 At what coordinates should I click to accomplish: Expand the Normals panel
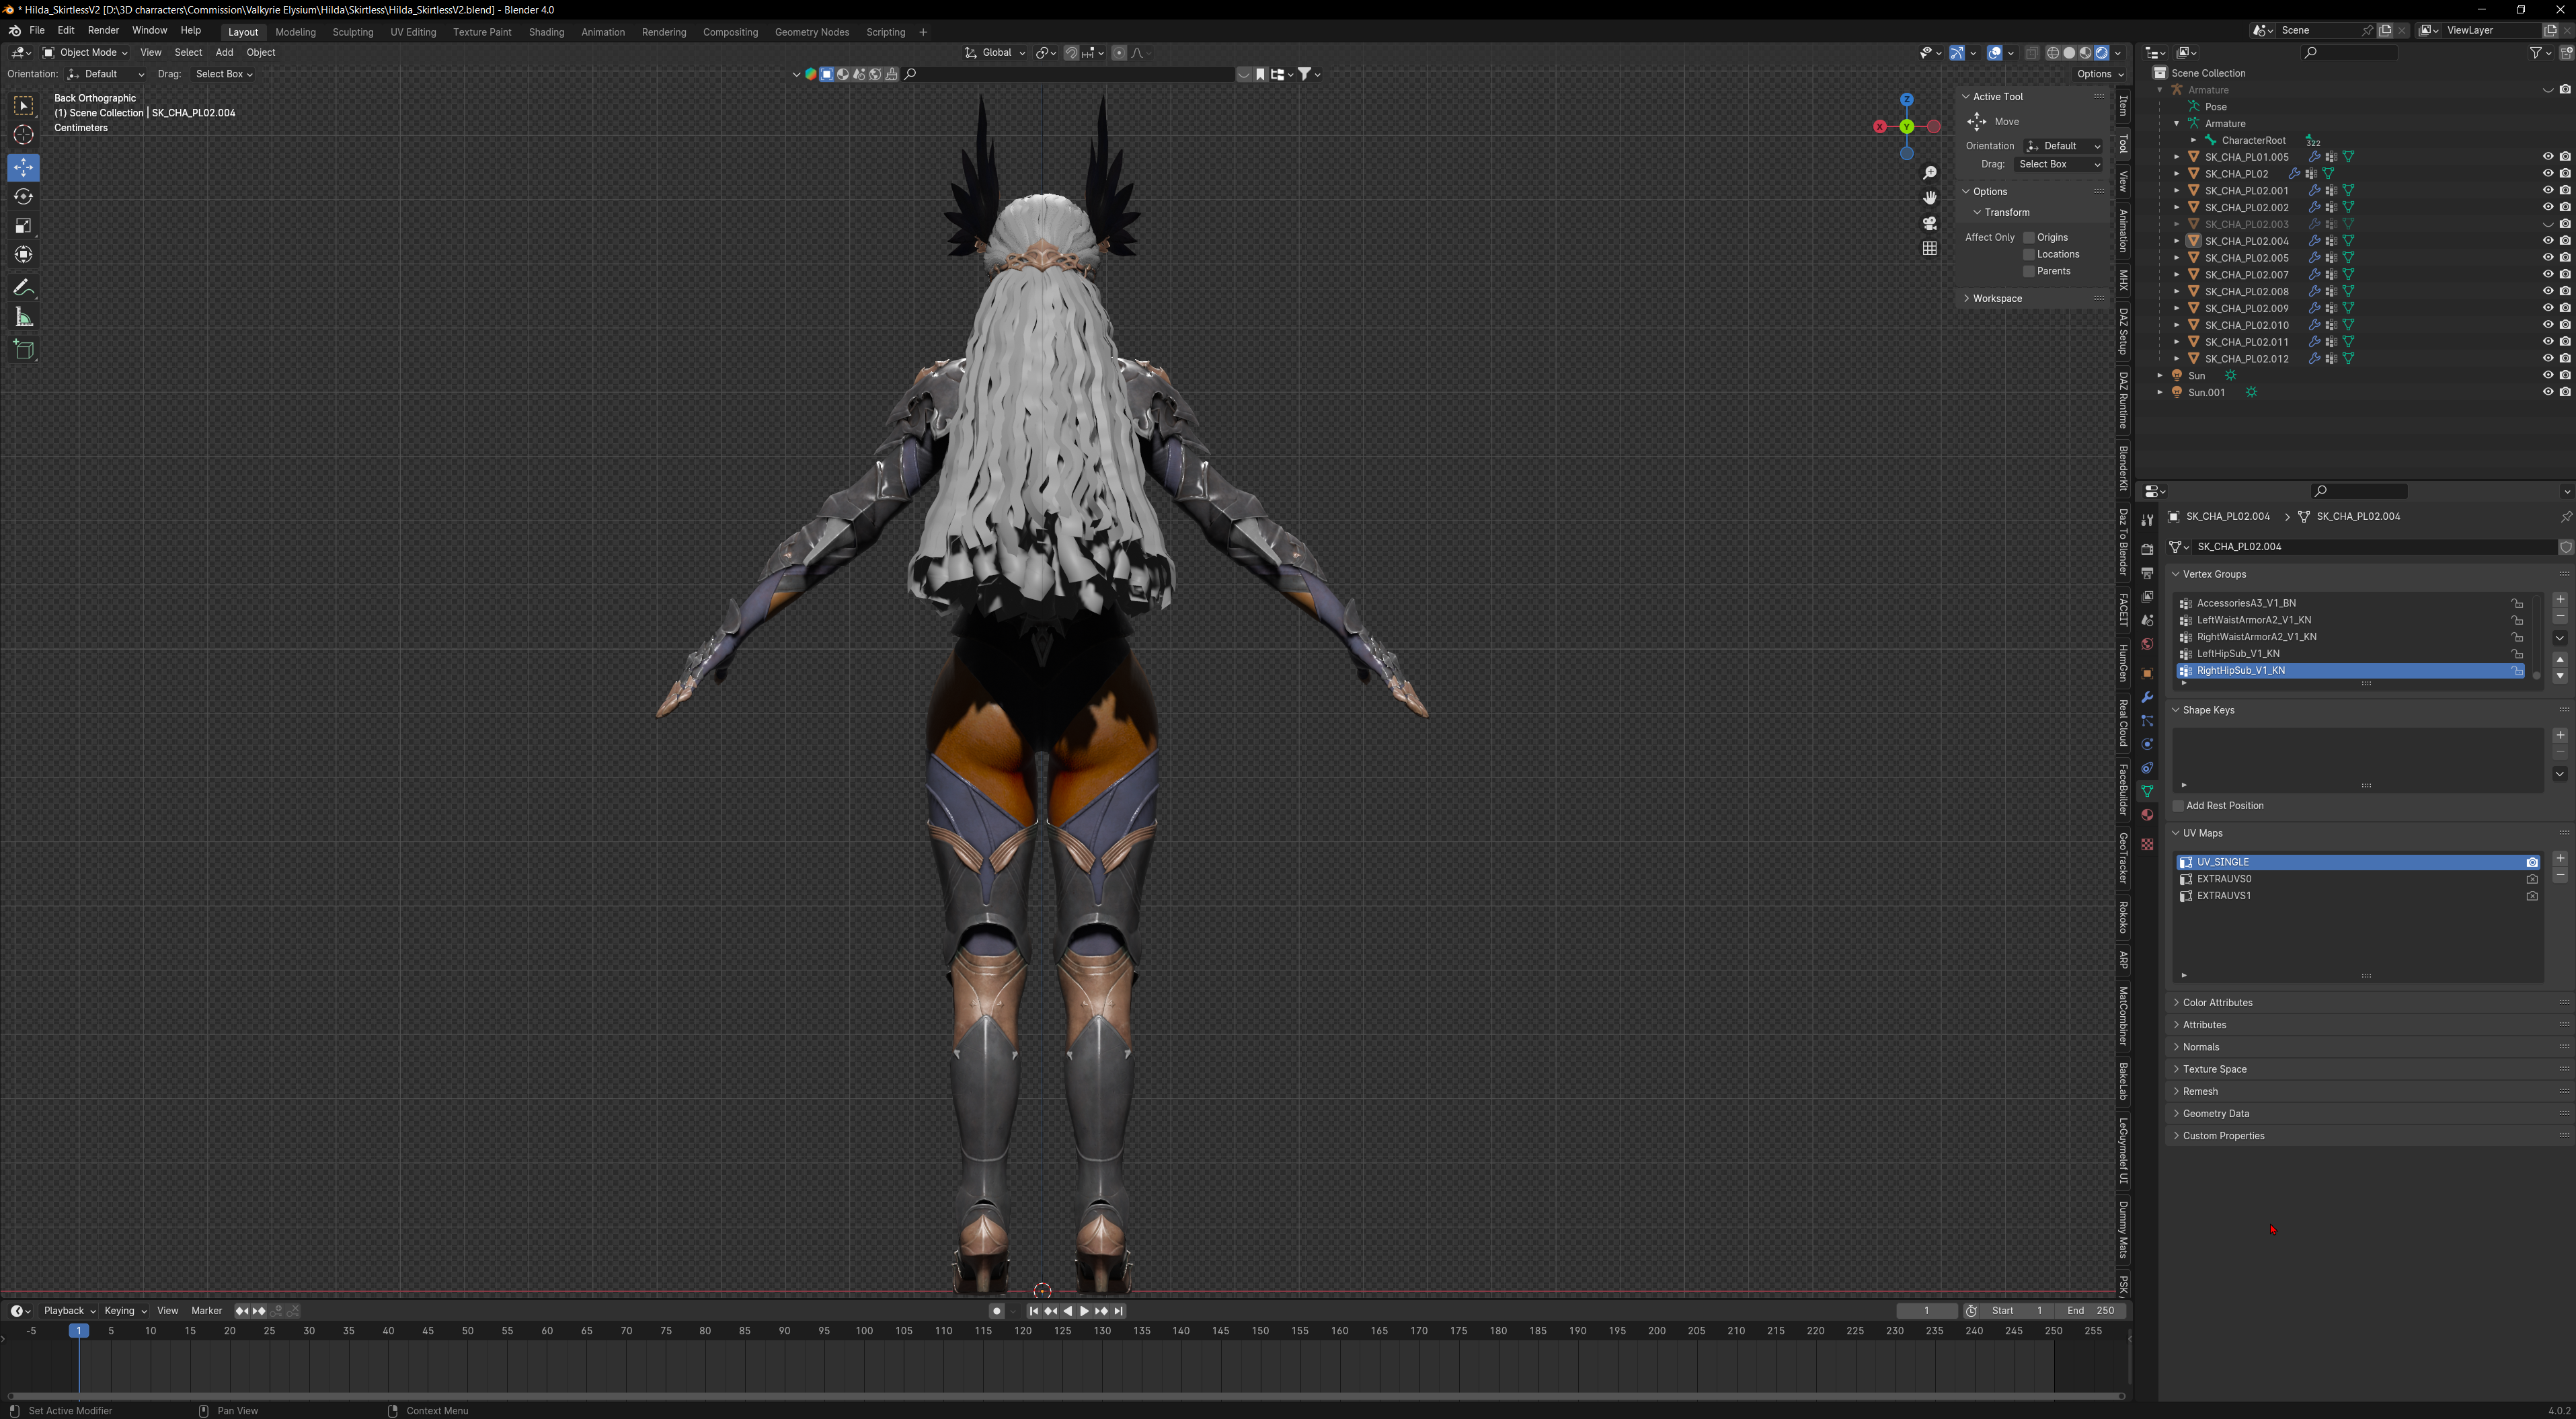pos(2200,1047)
